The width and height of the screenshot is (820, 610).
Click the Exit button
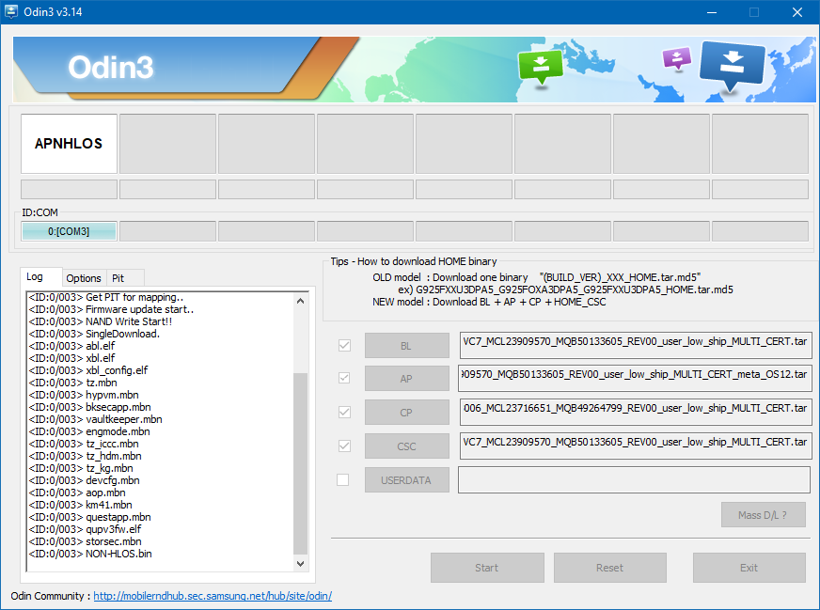point(749,568)
